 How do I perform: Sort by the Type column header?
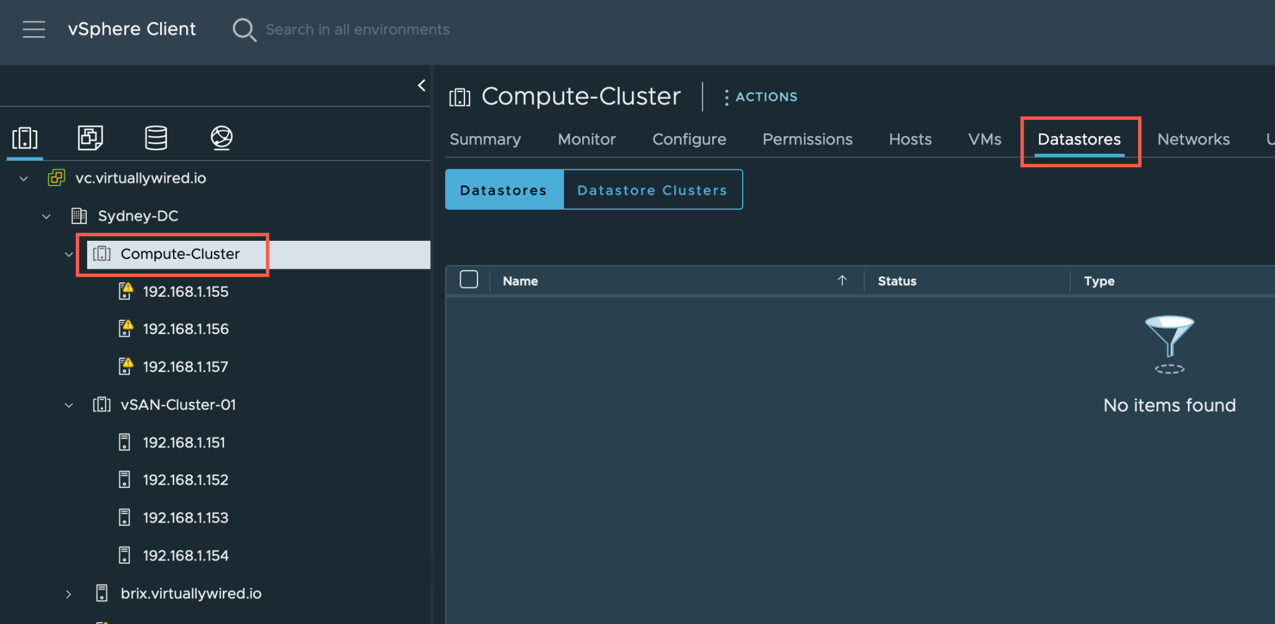tap(1099, 281)
